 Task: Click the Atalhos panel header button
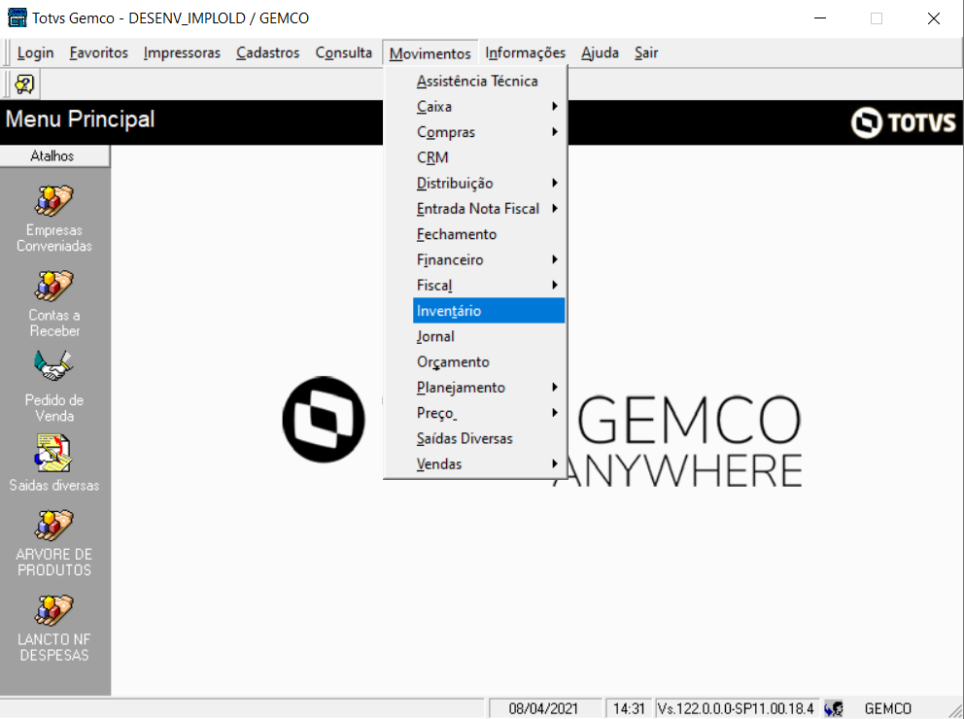pos(54,156)
